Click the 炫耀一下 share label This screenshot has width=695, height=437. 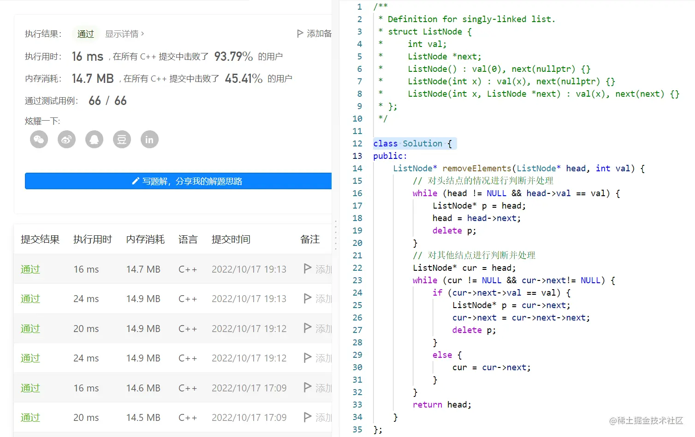tap(42, 121)
